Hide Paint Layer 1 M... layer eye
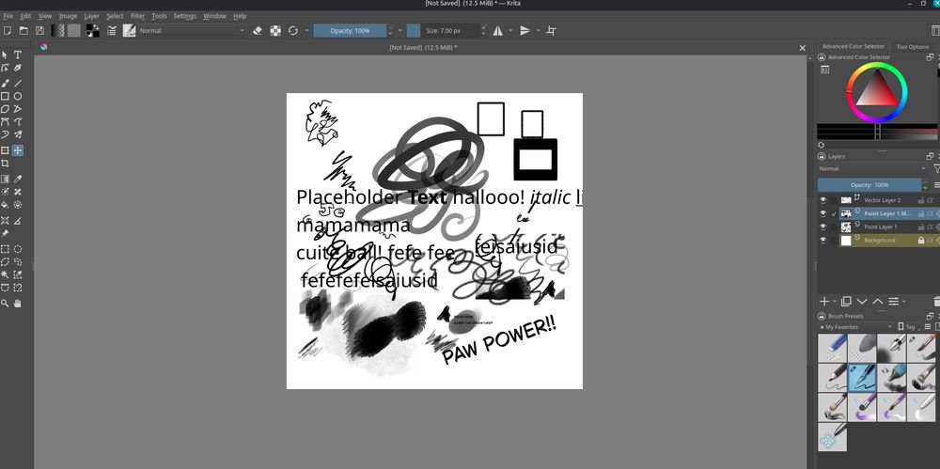This screenshot has height=469, width=940. click(822, 213)
